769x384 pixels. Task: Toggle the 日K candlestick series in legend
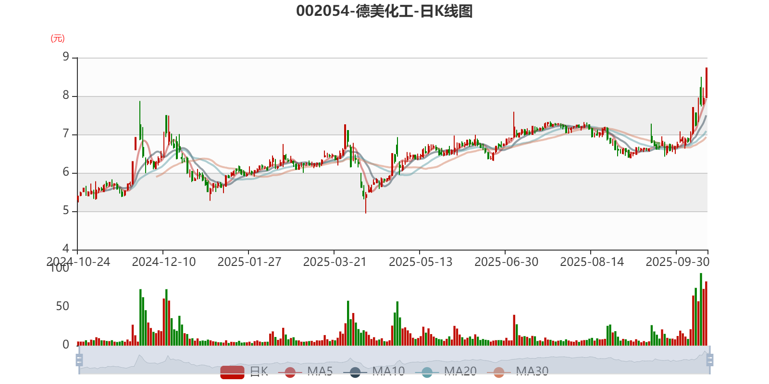click(244, 372)
